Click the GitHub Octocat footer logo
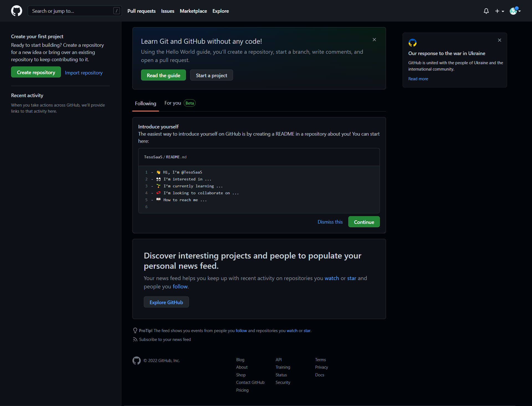The height and width of the screenshot is (406, 532). point(137,360)
